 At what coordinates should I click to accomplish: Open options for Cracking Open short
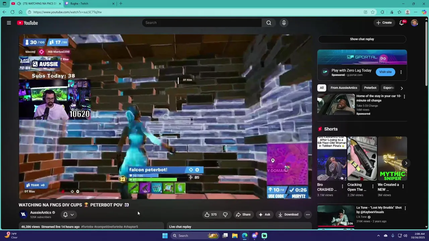point(373,186)
